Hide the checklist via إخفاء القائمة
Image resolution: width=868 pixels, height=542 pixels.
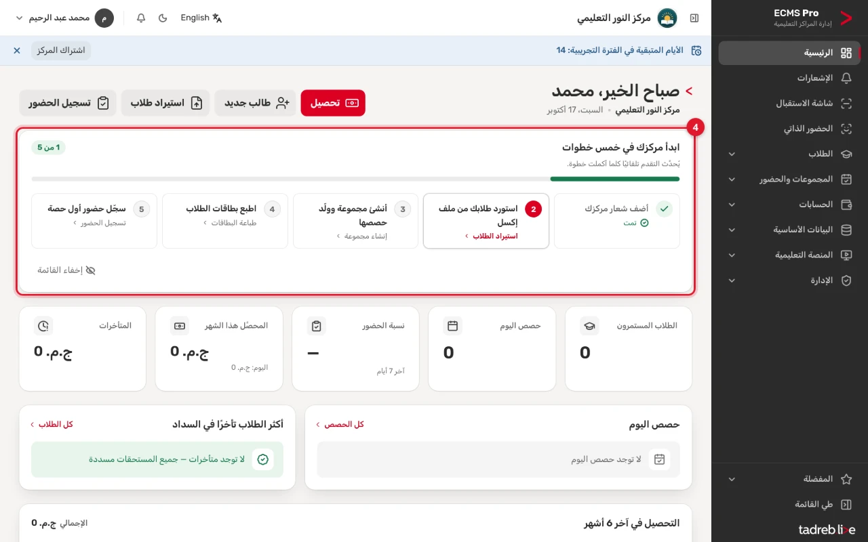coord(66,270)
